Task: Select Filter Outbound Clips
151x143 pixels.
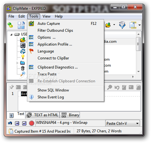Action: pos(66,30)
